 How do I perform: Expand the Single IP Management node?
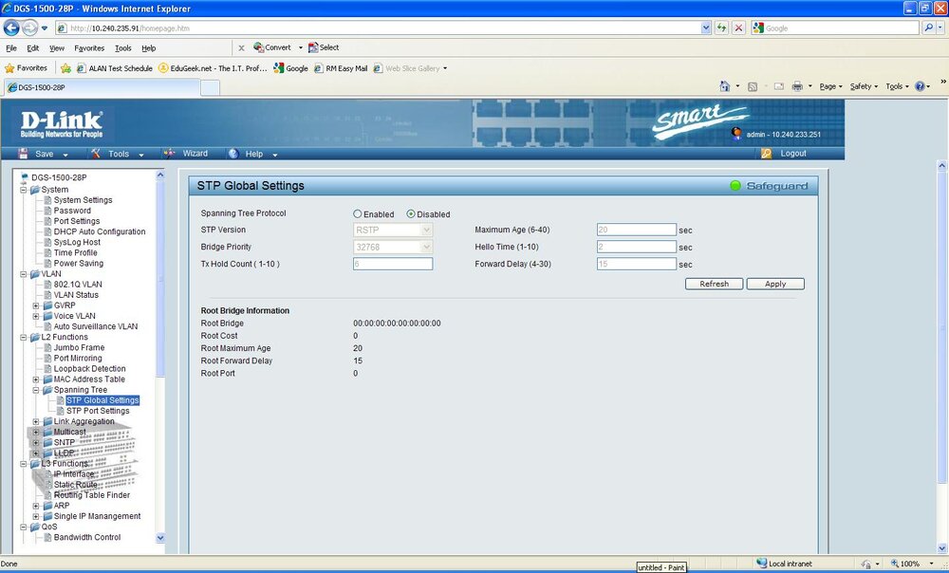pos(36,516)
